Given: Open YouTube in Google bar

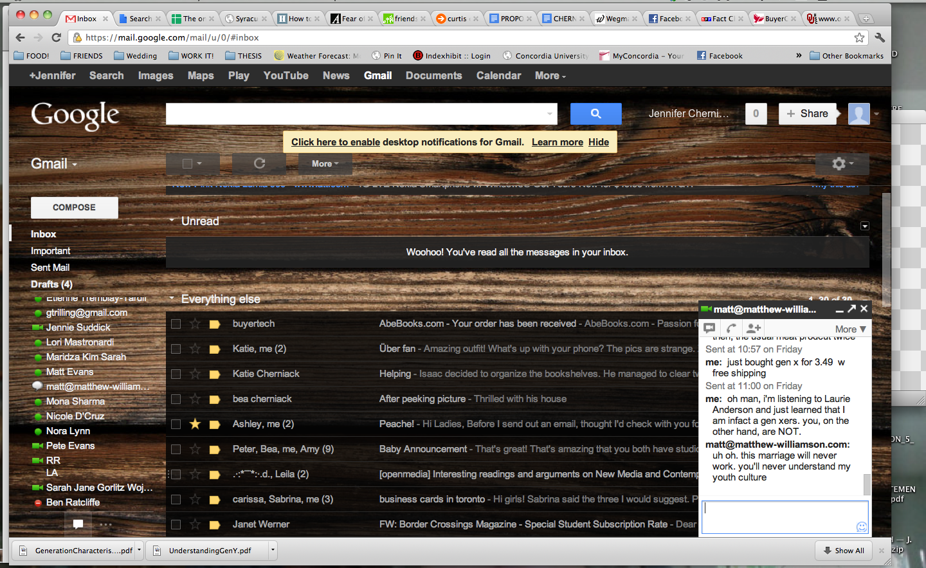Looking at the screenshot, I should coord(286,75).
